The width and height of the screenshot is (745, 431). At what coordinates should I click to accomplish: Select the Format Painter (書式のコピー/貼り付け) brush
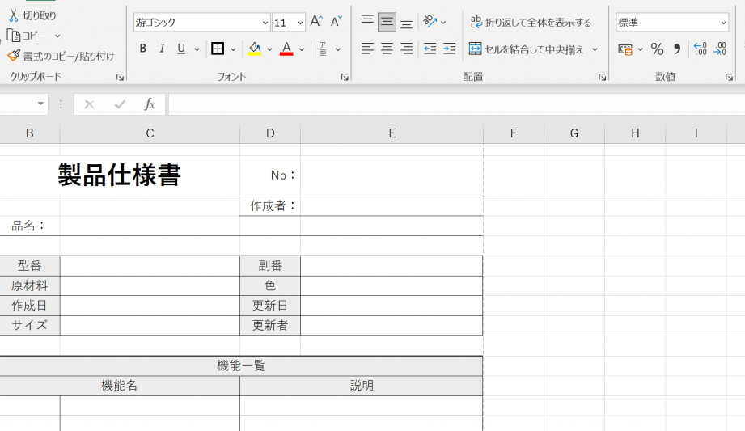tap(13, 56)
